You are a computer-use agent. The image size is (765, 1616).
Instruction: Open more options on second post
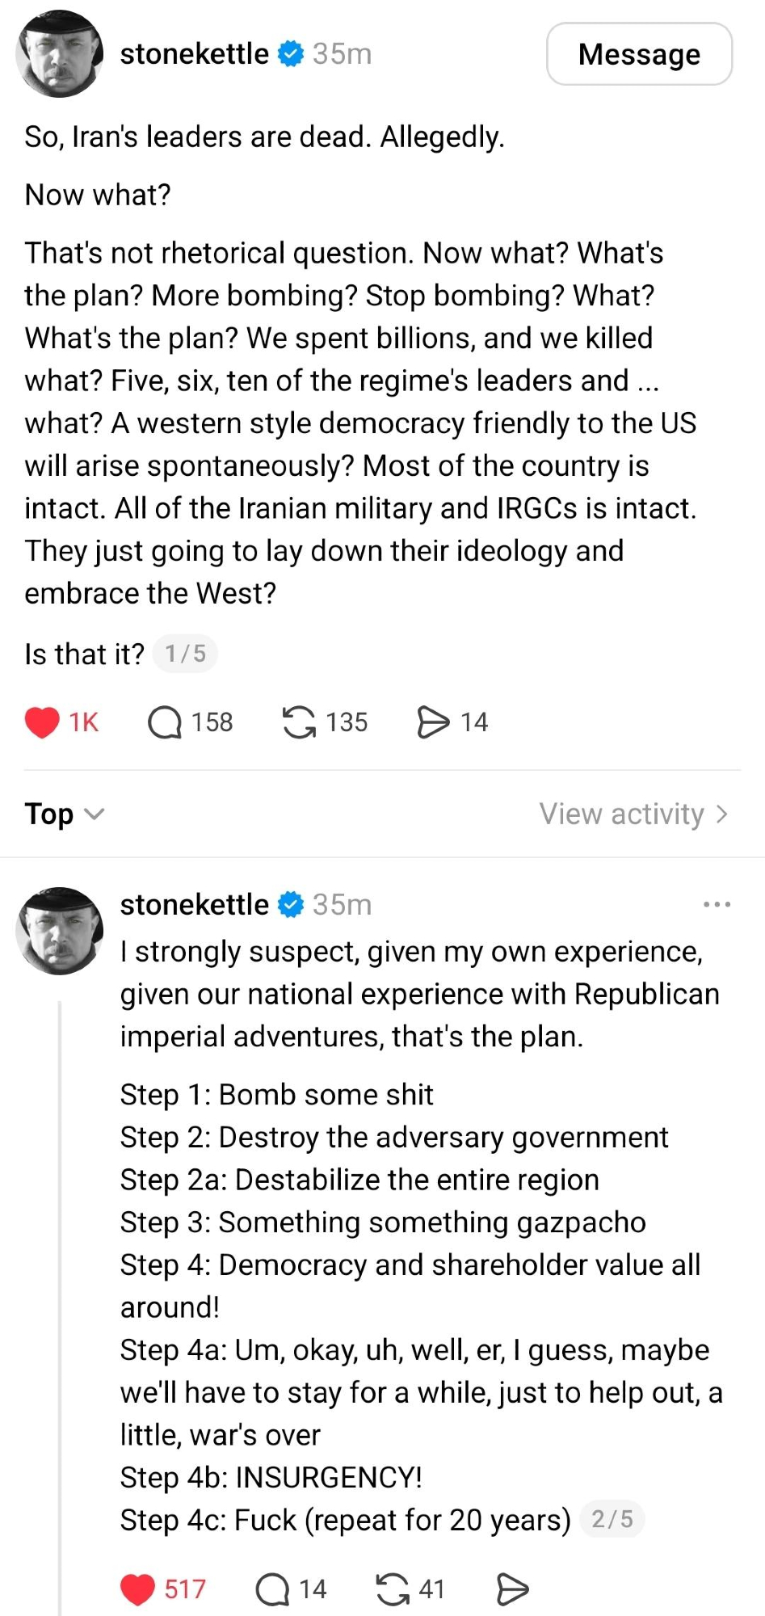pos(717,904)
